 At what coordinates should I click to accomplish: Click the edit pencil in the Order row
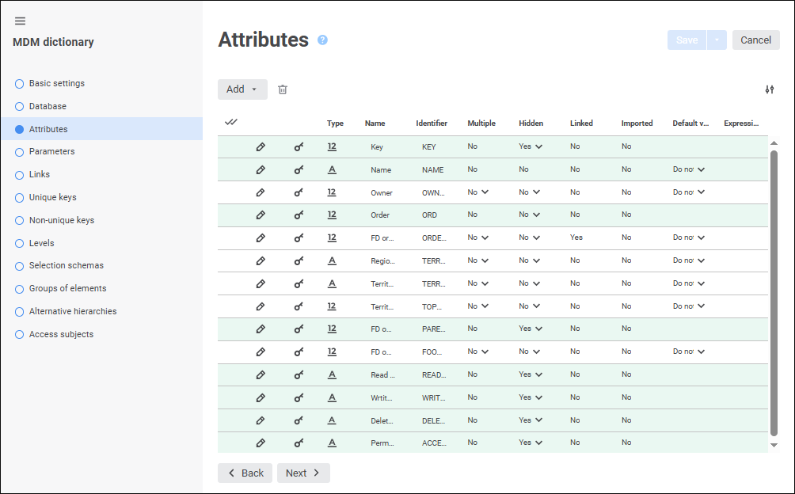[x=261, y=215]
